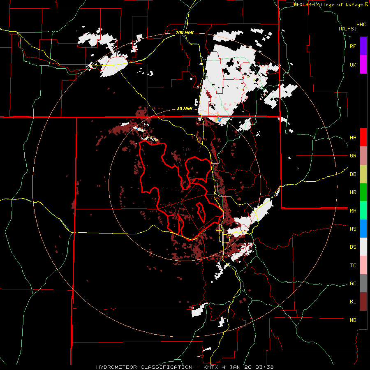Click the BI dark red legend swatch
The width and height of the screenshot is (370, 370).
pos(363,302)
